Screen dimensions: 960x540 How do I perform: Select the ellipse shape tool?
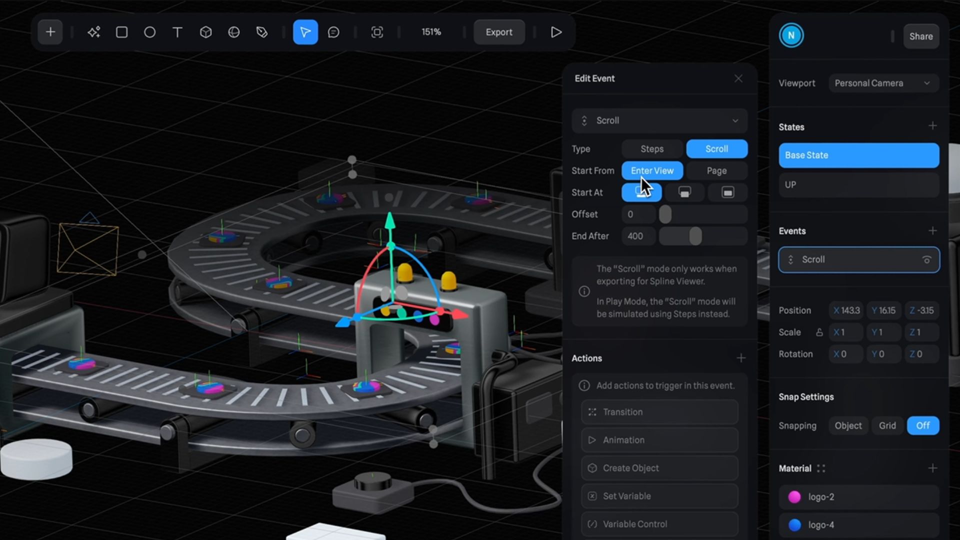(149, 31)
